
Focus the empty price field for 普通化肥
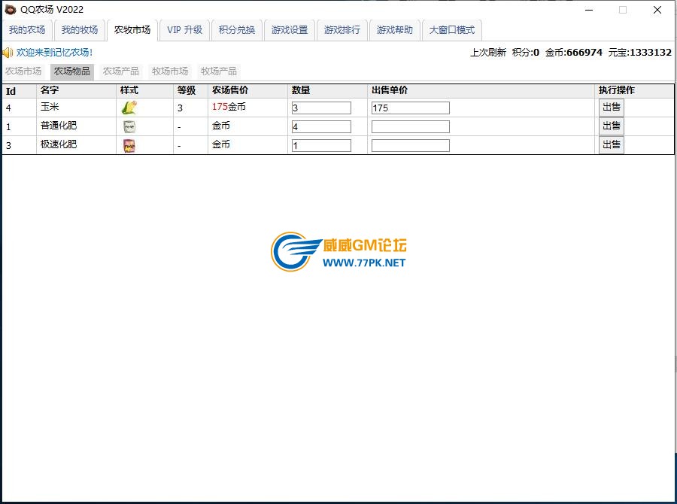411,126
